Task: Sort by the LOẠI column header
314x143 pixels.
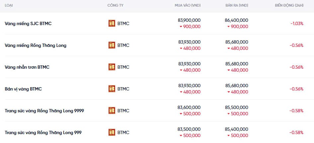Action: pyautogui.click(x=9, y=6)
